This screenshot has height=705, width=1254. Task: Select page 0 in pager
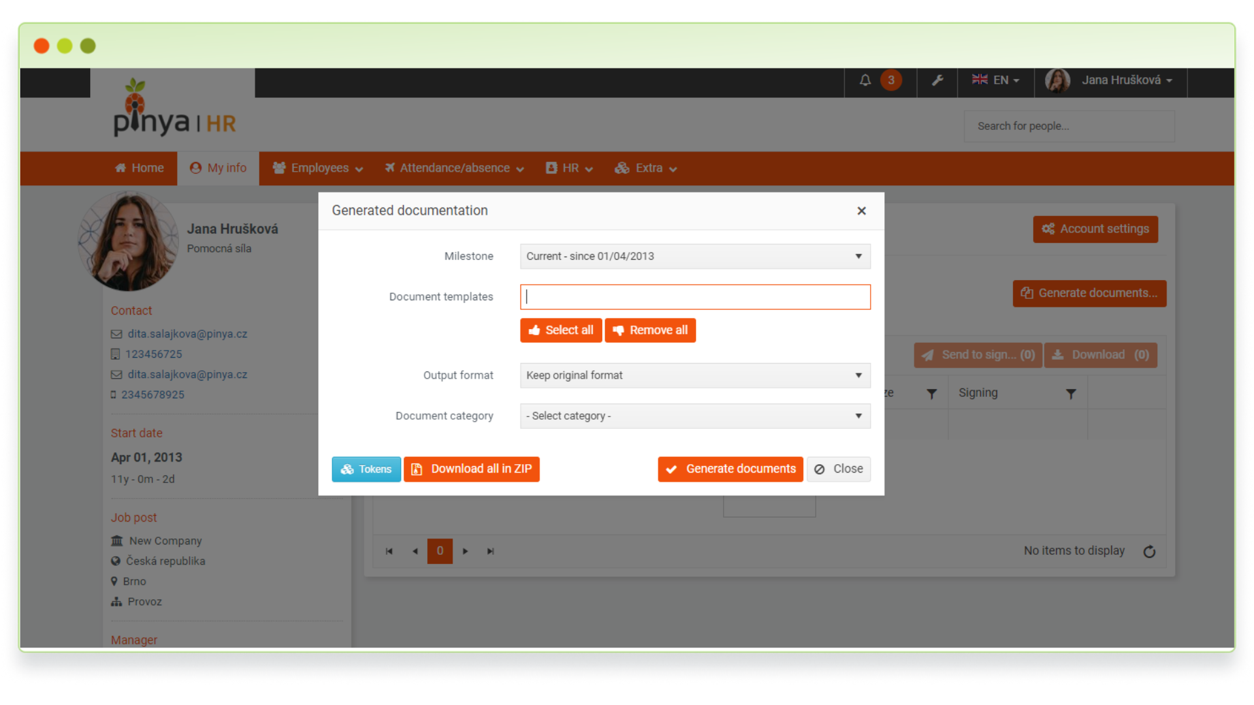click(440, 552)
